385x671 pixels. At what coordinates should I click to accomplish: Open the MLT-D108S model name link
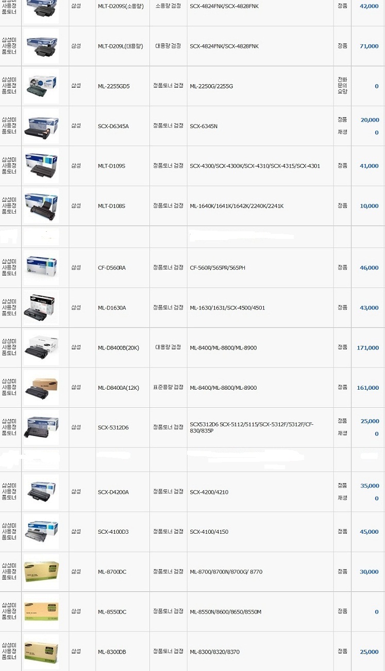pyautogui.click(x=111, y=206)
